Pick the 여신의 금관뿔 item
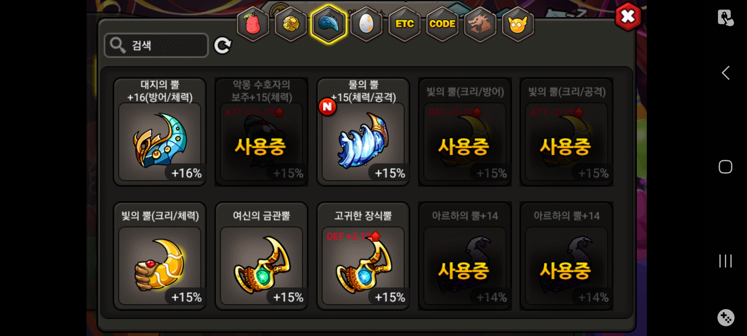The height and width of the screenshot is (336, 747). click(261, 256)
